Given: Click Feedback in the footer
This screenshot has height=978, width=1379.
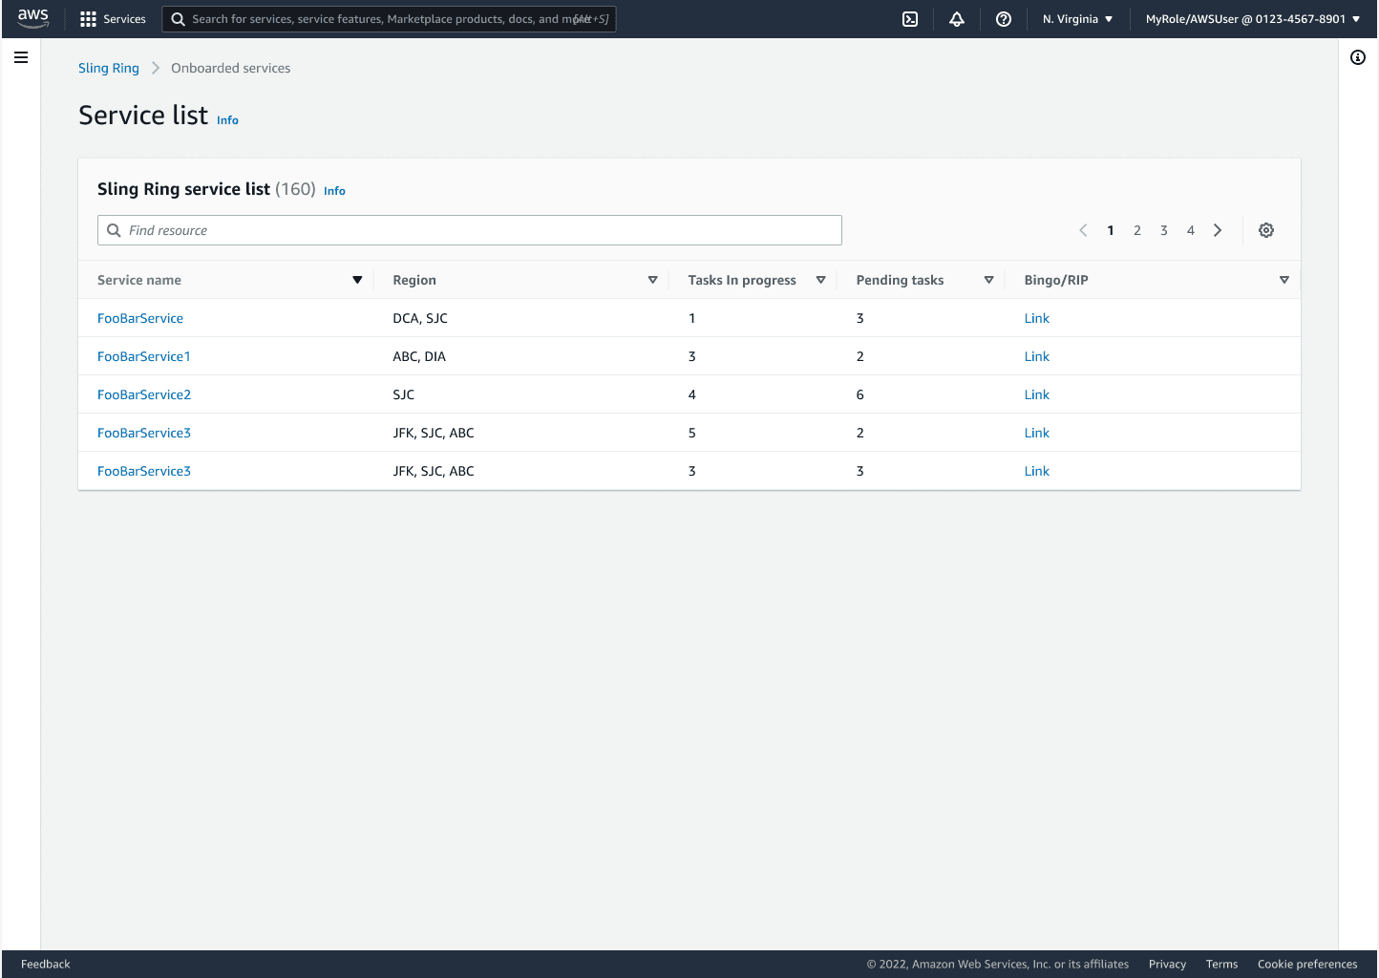Looking at the screenshot, I should (x=46, y=964).
